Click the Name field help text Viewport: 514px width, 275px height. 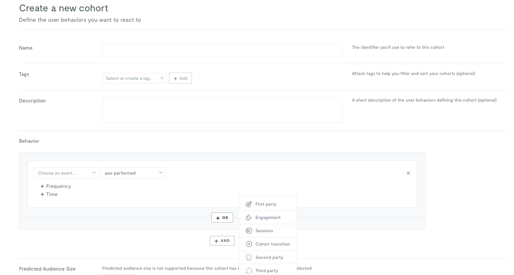point(398,47)
